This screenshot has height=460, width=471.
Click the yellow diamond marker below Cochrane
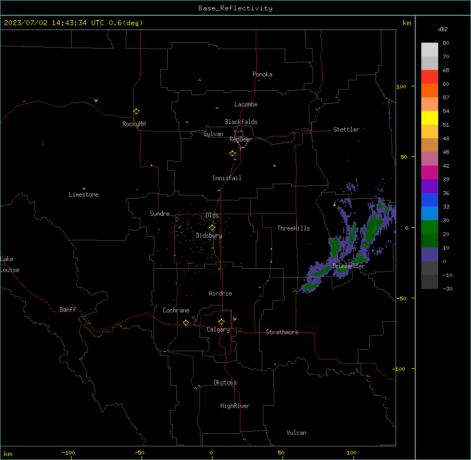186,322
